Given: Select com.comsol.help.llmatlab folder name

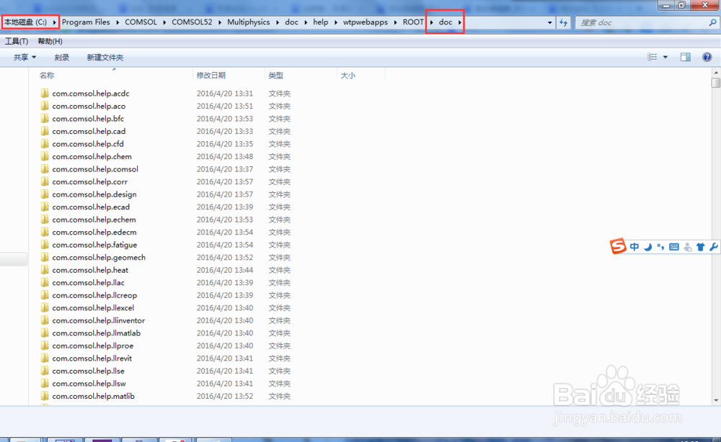Looking at the screenshot, I should 97,333.
